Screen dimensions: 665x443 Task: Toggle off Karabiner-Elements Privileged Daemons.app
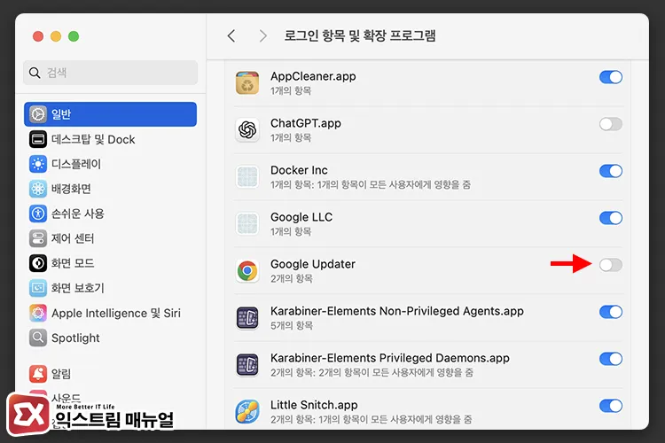pos(611,359)
